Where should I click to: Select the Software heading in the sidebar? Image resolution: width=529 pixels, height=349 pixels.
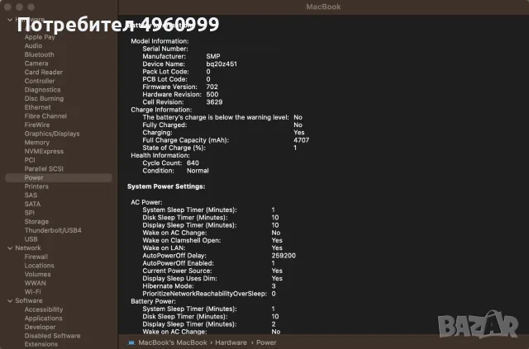(x=29, y=300)
